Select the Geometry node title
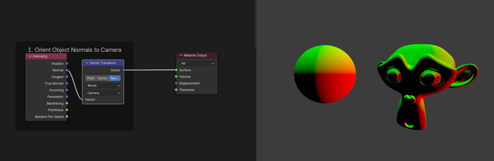This screenshot has height=161, width=494. (40, 56)
